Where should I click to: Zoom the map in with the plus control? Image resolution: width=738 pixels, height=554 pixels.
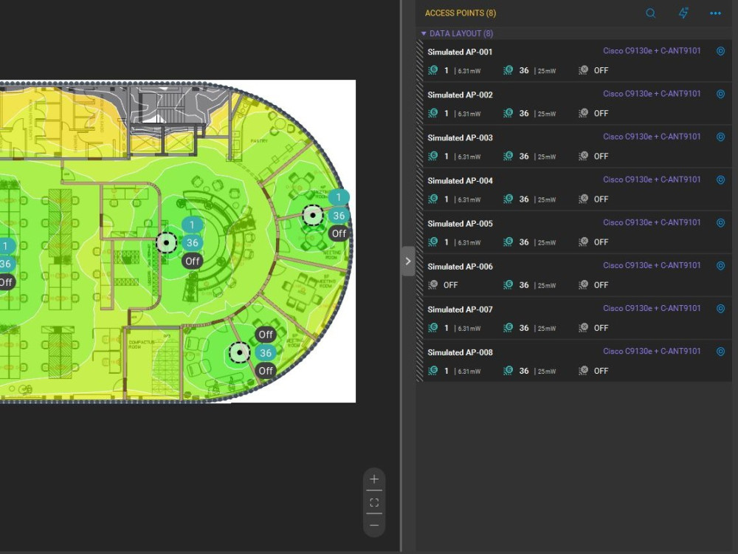[x=374, y=479]
